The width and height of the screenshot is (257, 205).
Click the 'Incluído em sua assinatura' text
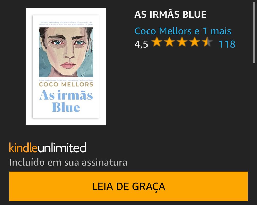click(68, 162)
